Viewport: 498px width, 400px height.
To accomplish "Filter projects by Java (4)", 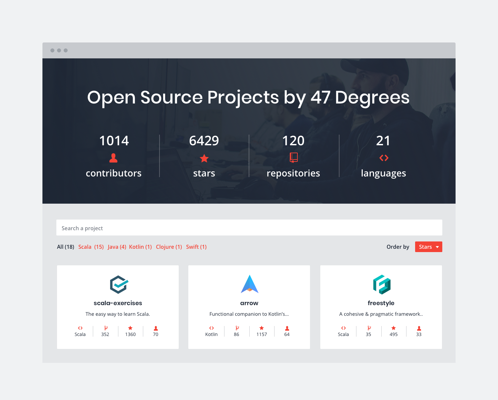I will pyautogui.click(x=117, y=247).
